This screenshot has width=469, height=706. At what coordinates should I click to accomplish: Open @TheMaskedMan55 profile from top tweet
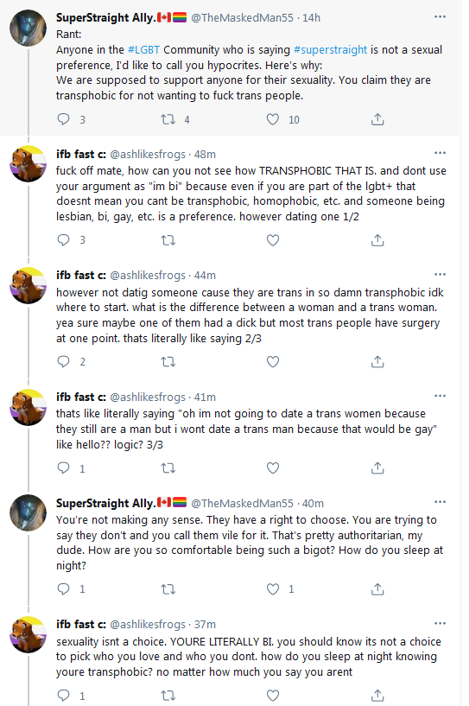tap(242, 17)
